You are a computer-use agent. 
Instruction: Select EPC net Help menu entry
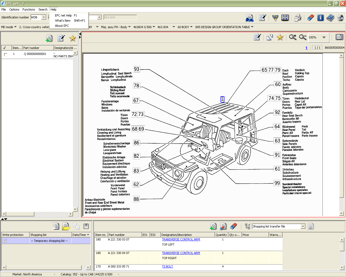[x=69, y=15]
